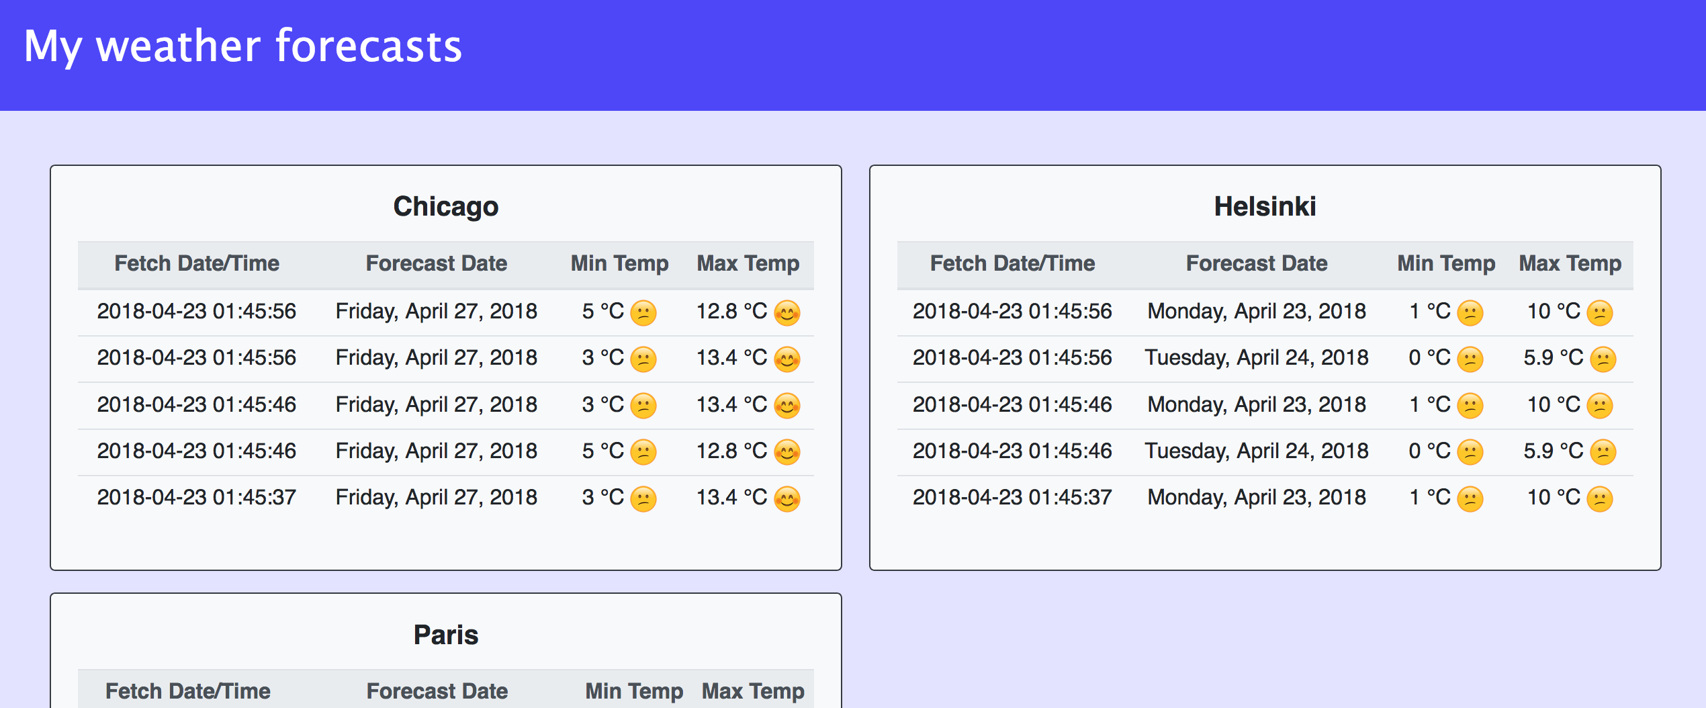Image resolution: width=1706 pixels, height=708 pixels.
Task: Click the confused face beside Chicago 01:45:56 3 °C
Action: [x=643, y=359]
